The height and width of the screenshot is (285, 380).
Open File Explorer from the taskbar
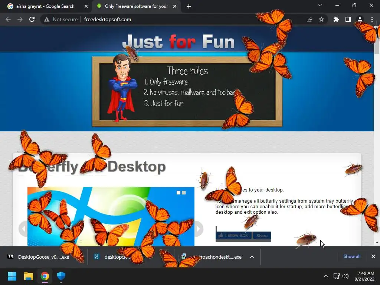28,276
